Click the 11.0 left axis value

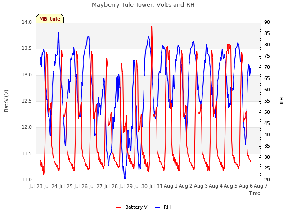[x=27, y=180]
